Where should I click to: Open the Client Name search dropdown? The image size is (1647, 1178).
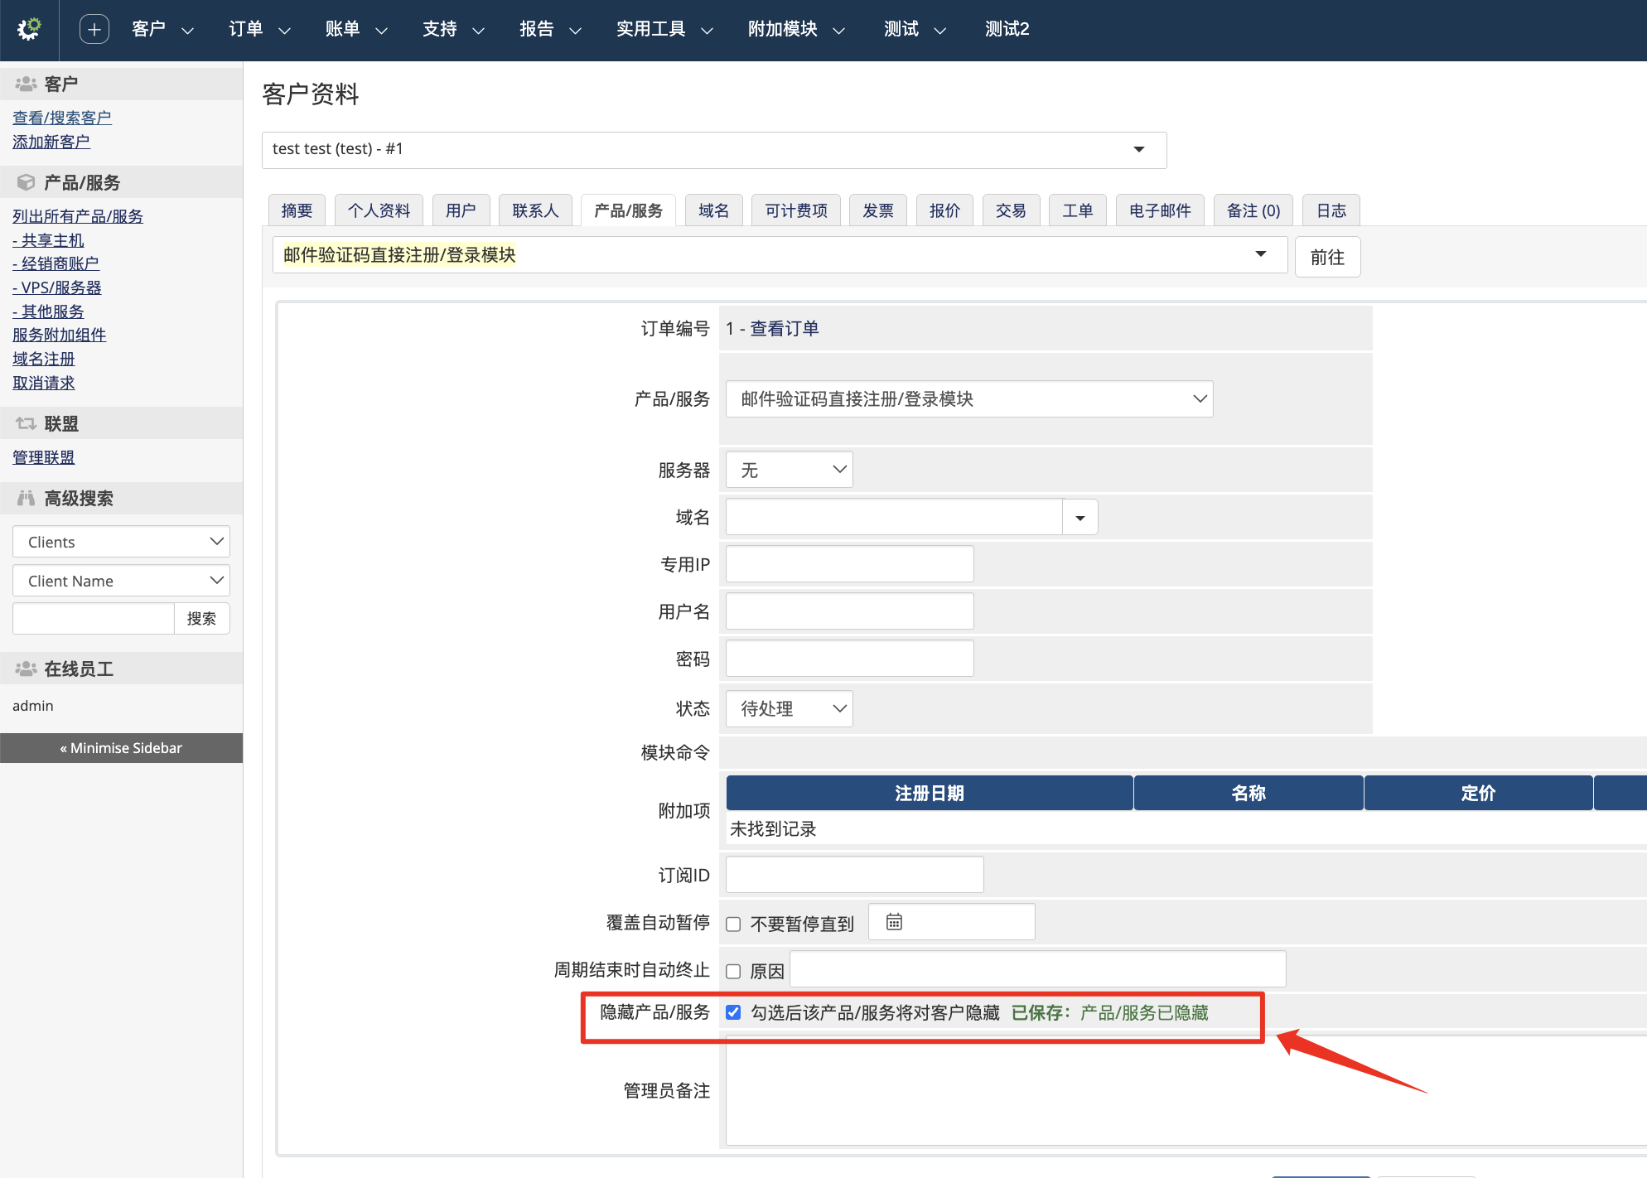click(121, 581)
